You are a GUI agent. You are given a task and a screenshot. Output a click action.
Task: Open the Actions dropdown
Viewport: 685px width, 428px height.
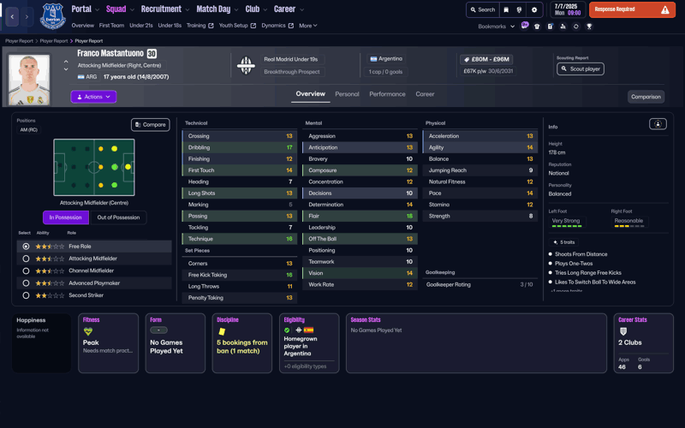pyautogui.click(x=93, y=97)
